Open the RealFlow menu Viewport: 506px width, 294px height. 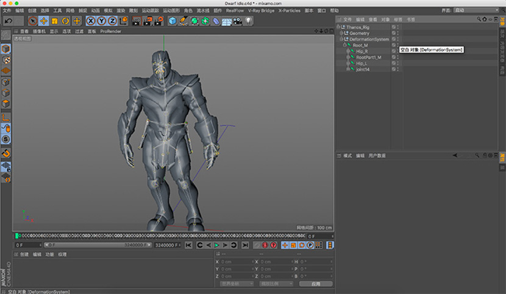[235, 10]
